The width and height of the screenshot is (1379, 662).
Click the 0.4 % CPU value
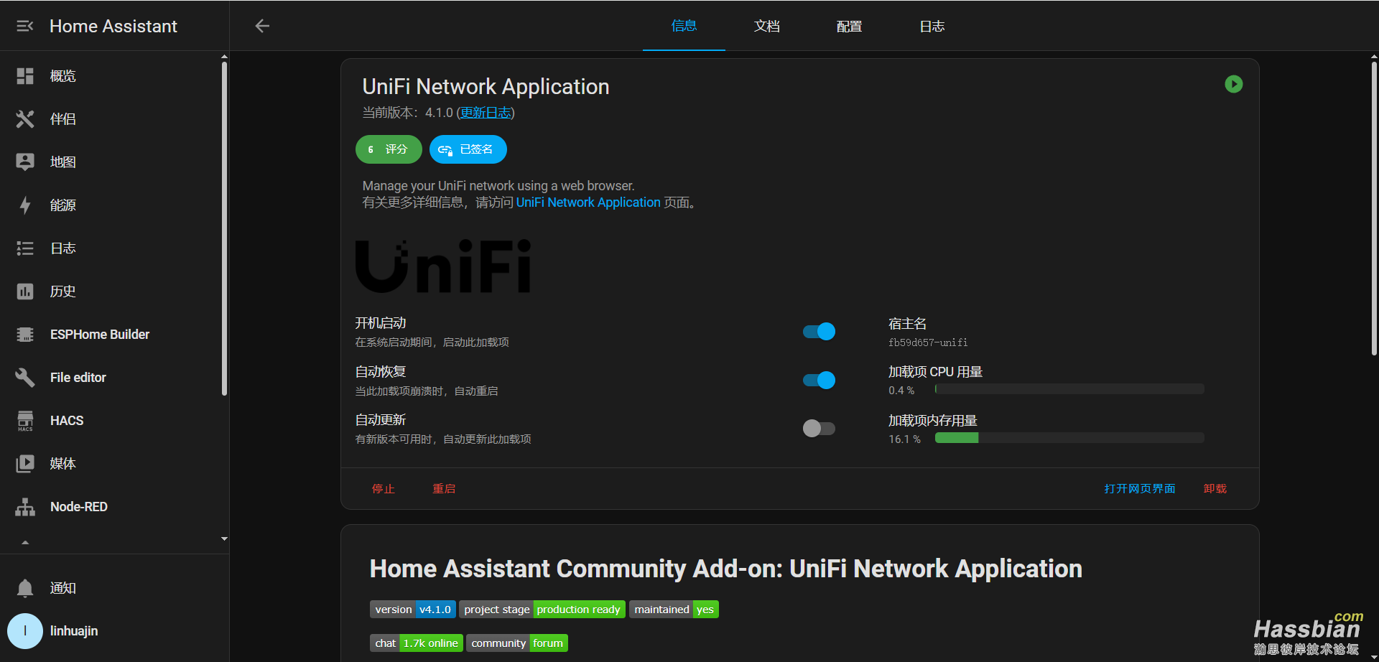pos(901,390)
